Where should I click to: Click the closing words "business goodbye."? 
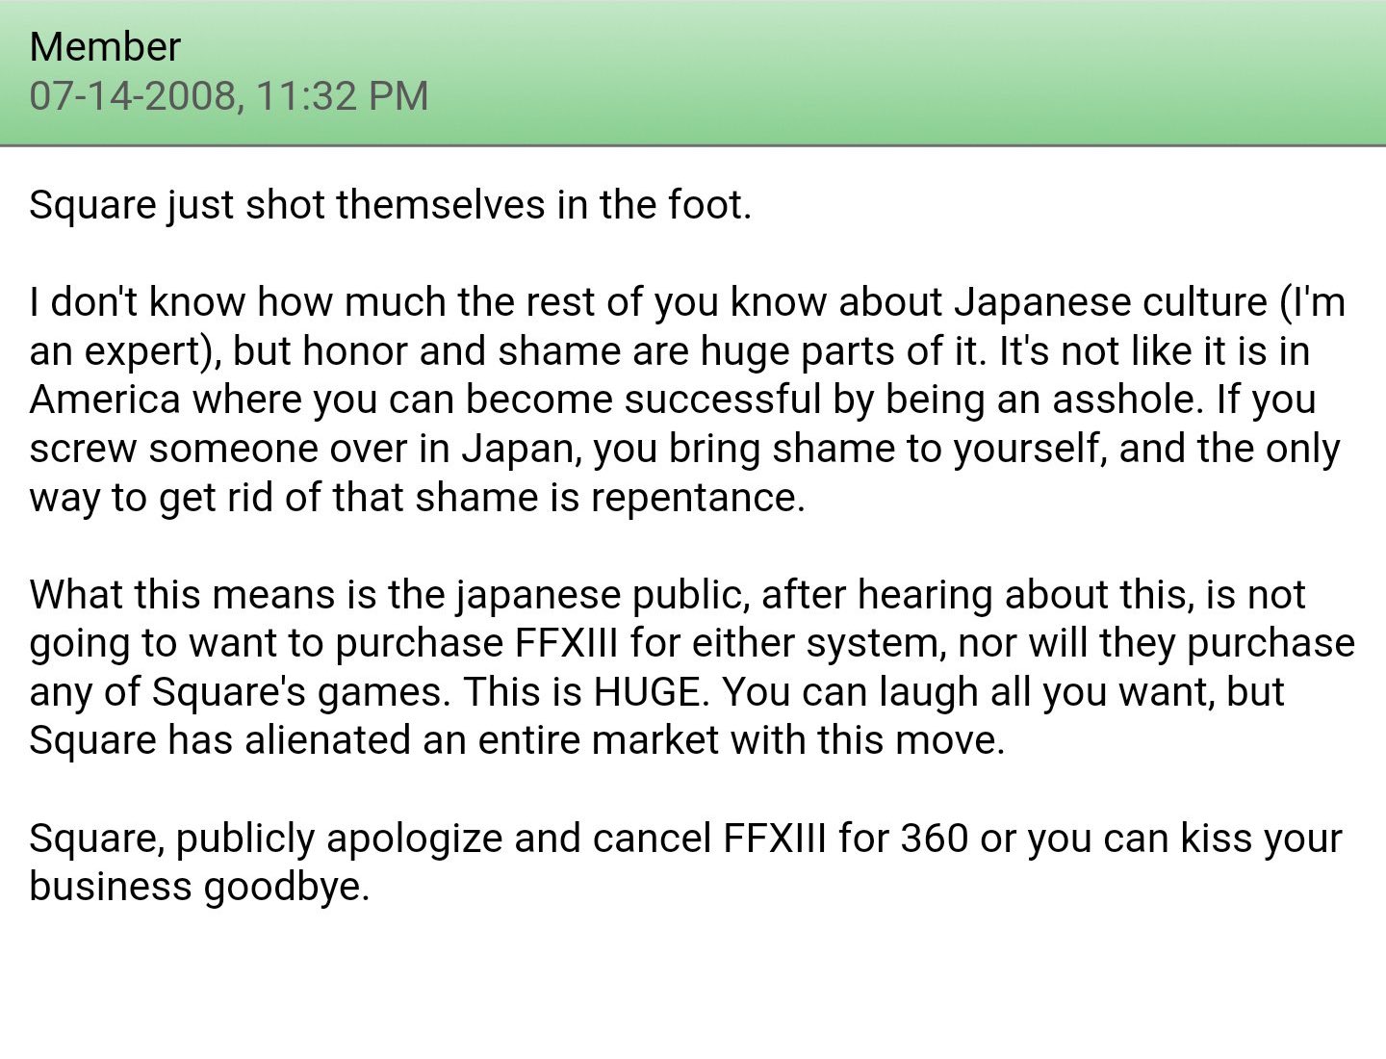click(199, 887)
